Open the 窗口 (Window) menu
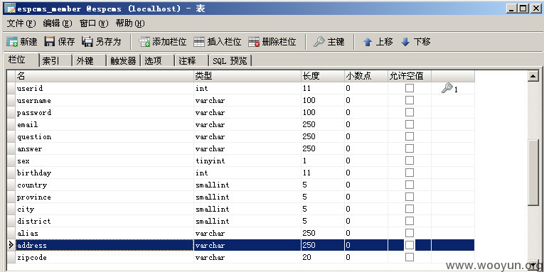 pyautogui.click(x=94, y=23)
